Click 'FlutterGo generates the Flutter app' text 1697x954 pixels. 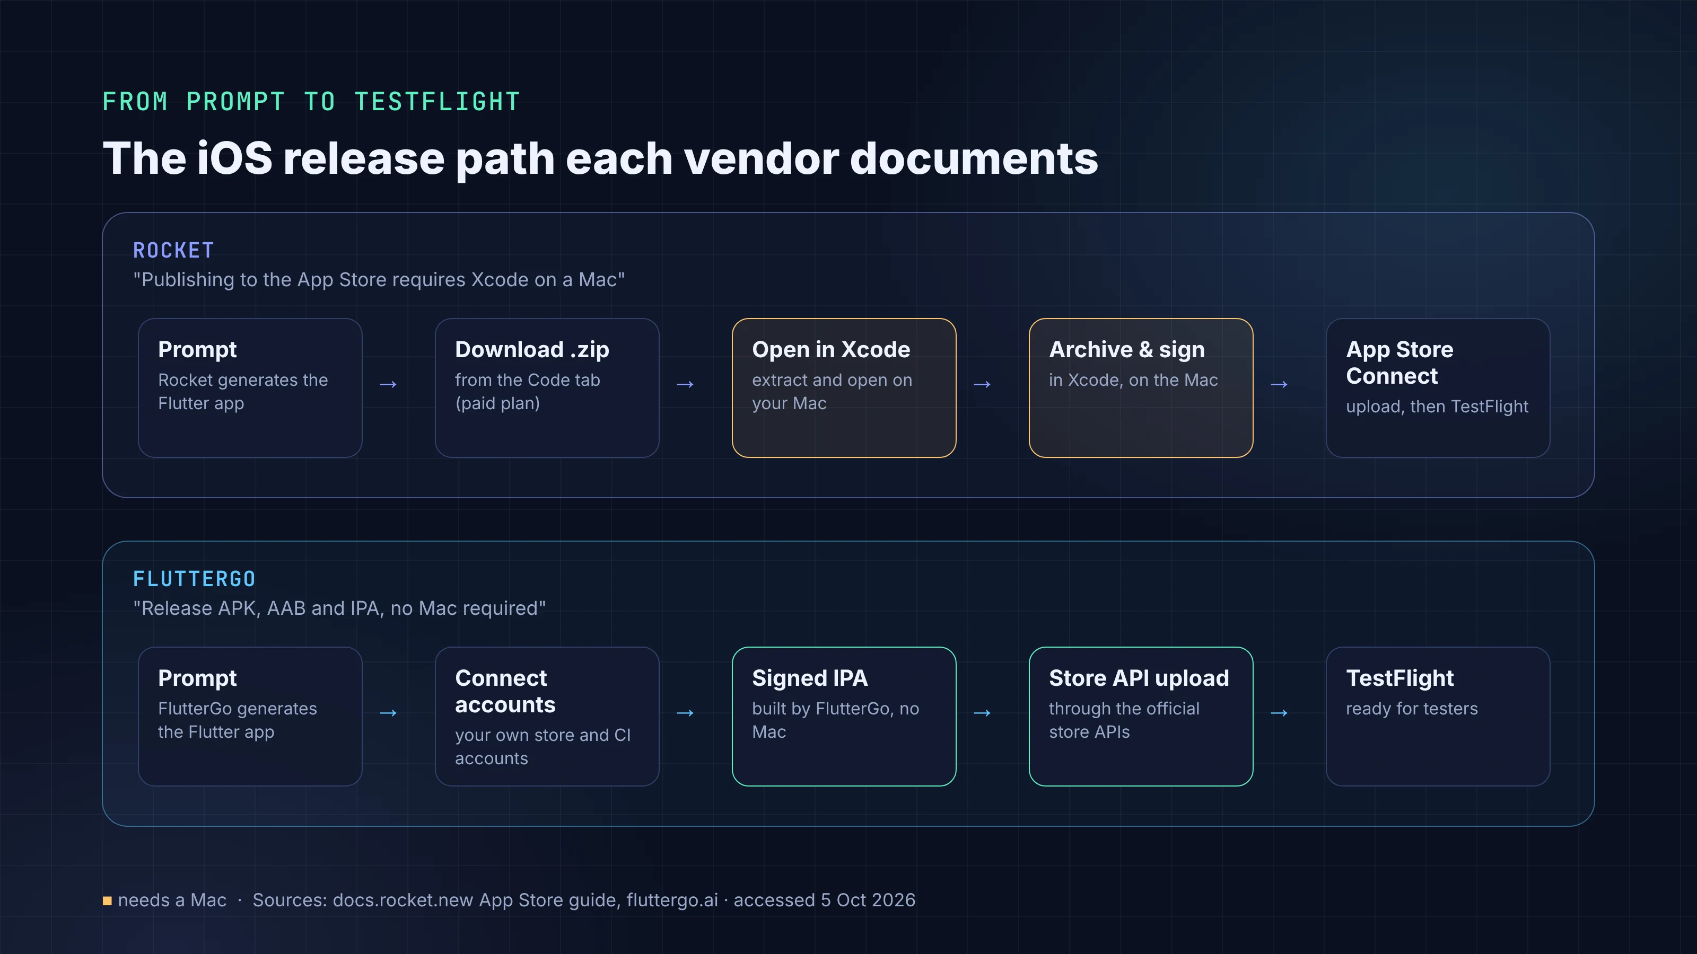tap(237, 720)
